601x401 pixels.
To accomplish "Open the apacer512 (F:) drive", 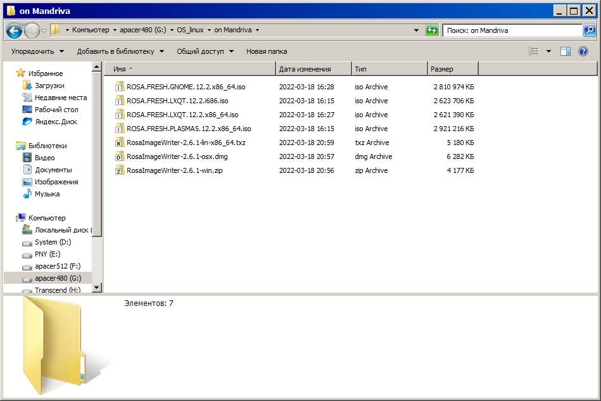I will [58, 266].
